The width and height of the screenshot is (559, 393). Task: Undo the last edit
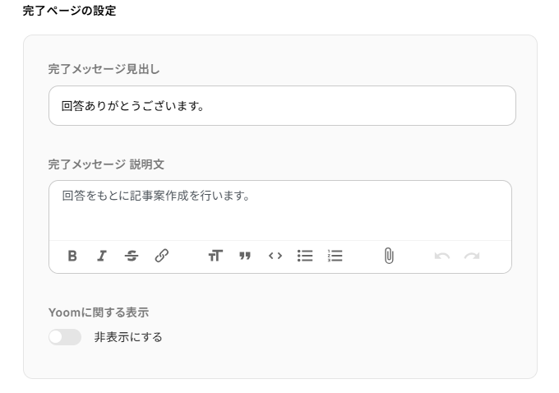(x=442, y=256)
